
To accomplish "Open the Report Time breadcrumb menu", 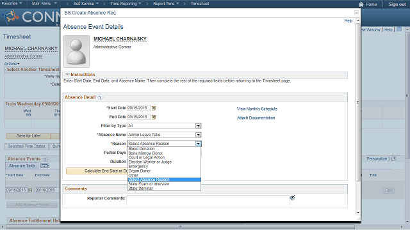I will (166, 4).
